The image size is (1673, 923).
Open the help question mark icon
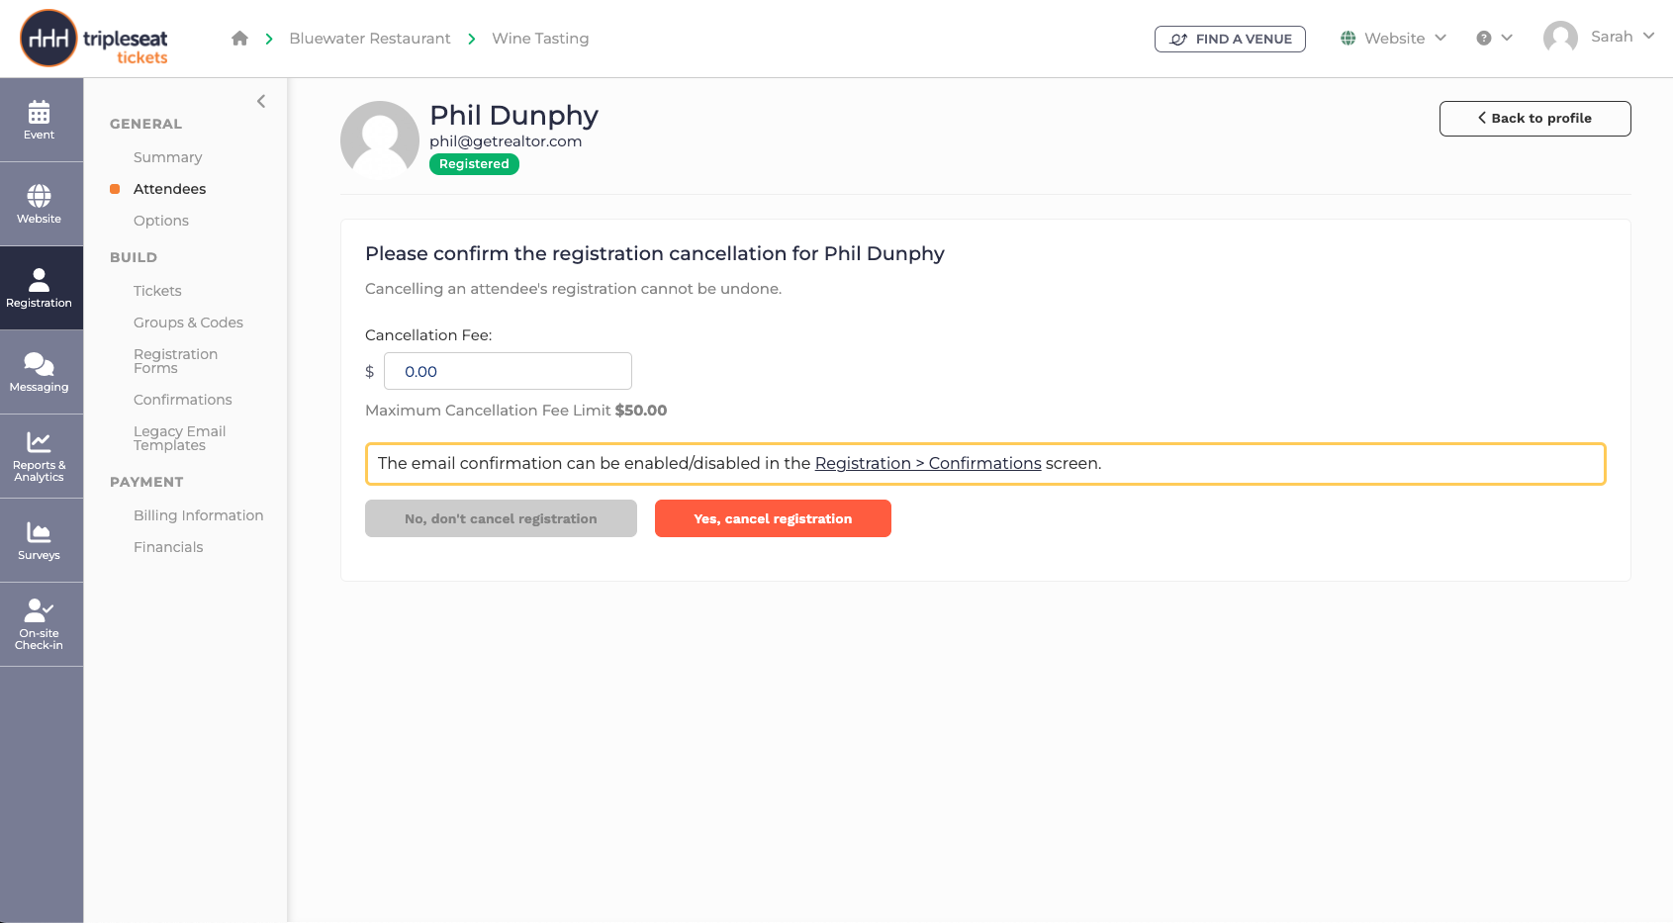1484,37
